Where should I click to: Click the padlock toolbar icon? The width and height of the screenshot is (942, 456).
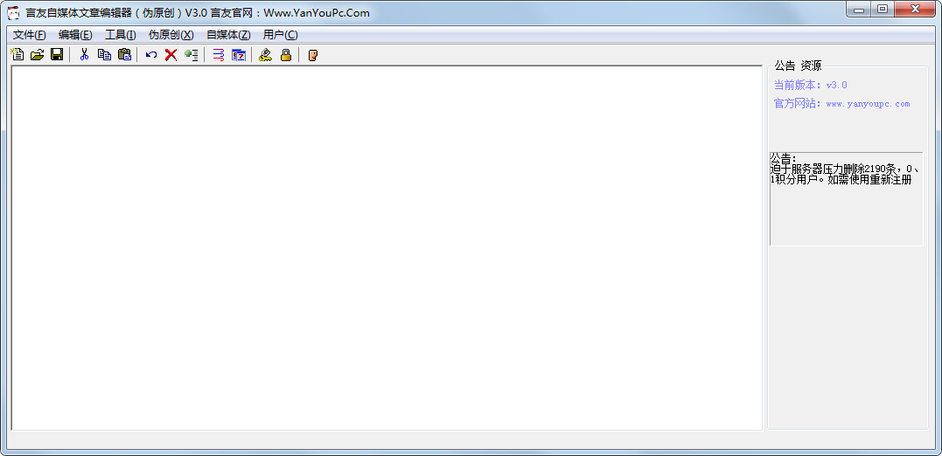(286, 55)
